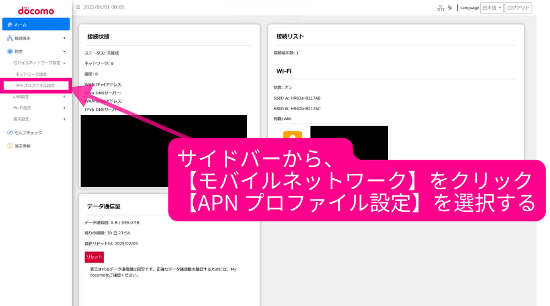
Task: Click the connected devices network icon
Action: pyautogui.click(x=10, y=38)
